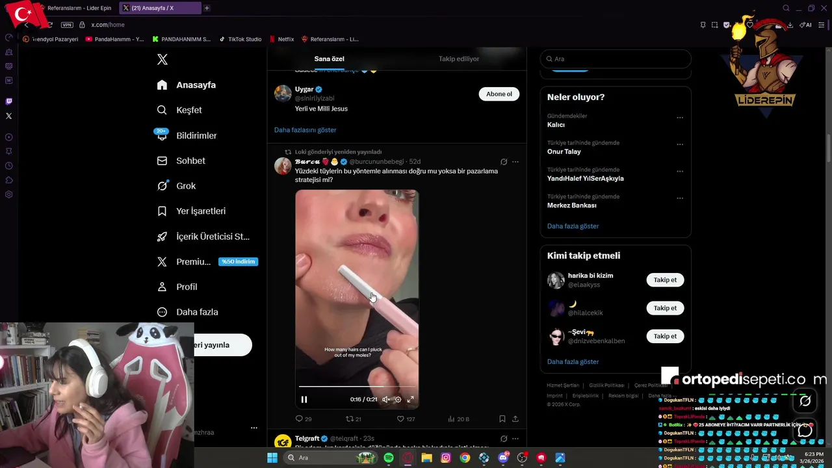Like Burcu's post with 127 likes

click(x=406, y=419)
